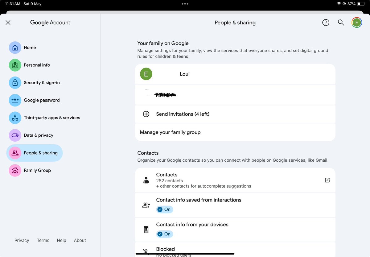Select People & sharing in sidebar
The height and width of the screenshot is (257, 370).
[35, 153]
